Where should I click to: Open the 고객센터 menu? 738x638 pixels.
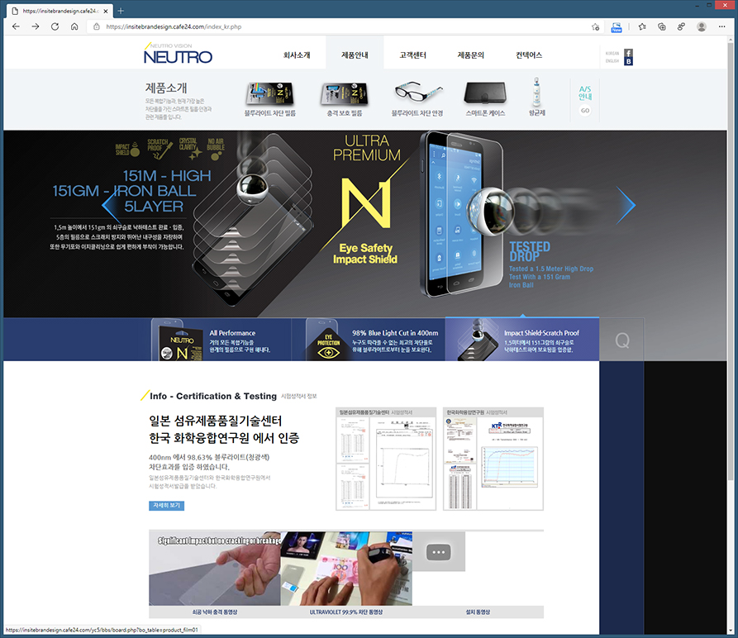[x=412, y=55]
